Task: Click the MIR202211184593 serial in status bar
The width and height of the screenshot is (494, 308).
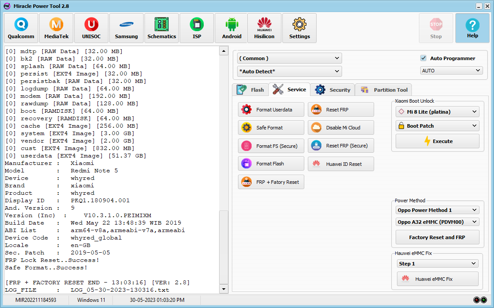Action: tap(36, 300)
